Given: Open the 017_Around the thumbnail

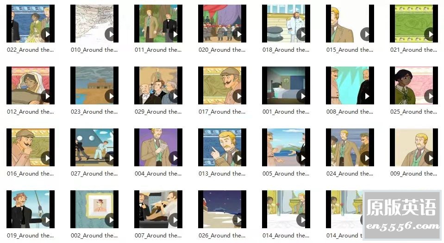Looking at the screenshot, I should click(222, 85).
